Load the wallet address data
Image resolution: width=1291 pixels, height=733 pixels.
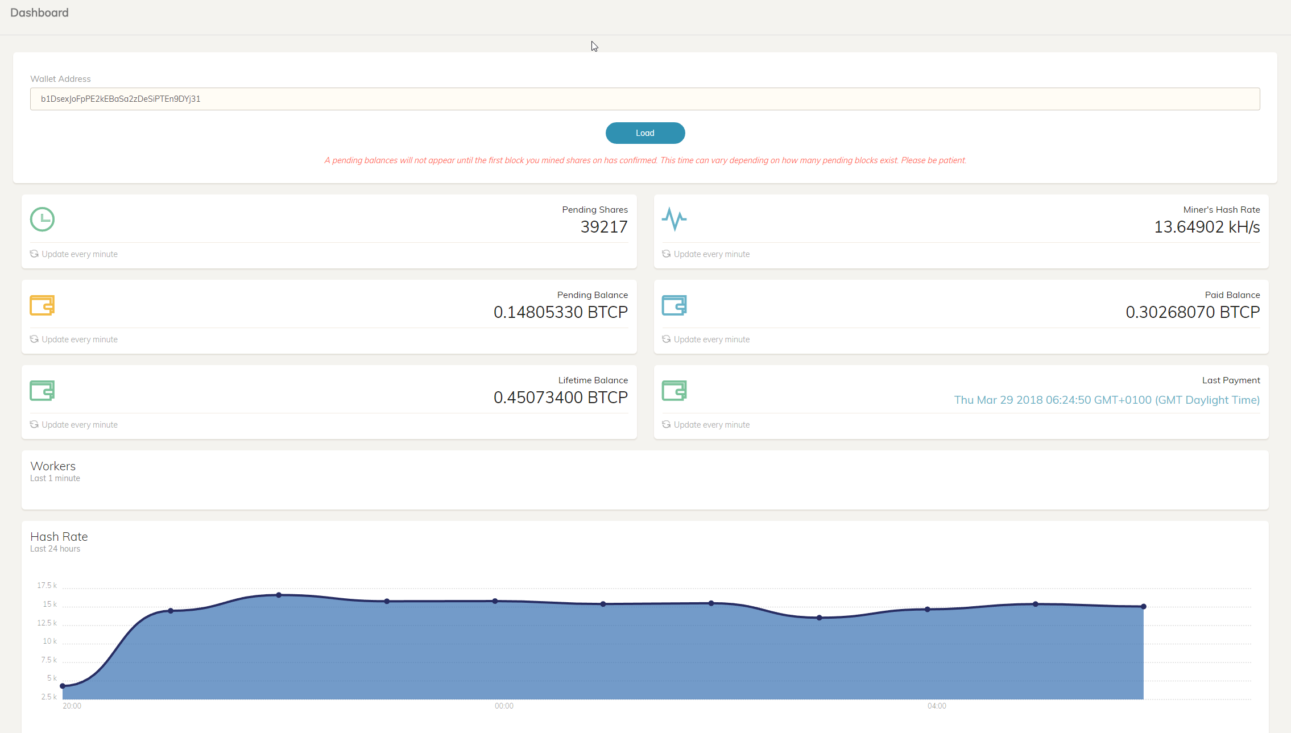click(x=645, y=133)
